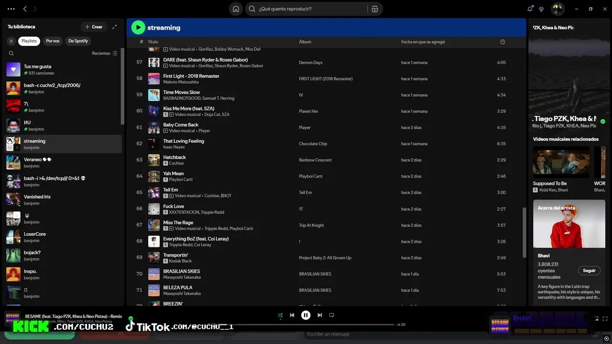Go back with the left arrow
This screenshot has height=344, width=612.
click(x=25, y=9)
